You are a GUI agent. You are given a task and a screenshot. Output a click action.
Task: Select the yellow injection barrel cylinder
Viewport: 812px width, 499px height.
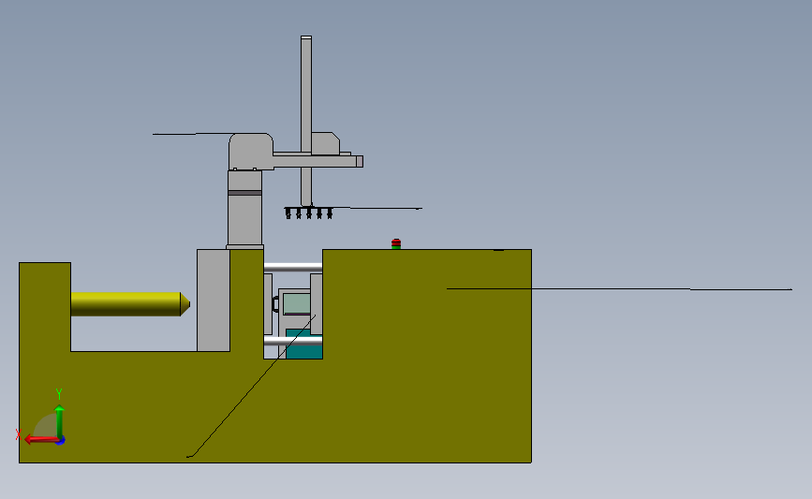pos(130,304)
